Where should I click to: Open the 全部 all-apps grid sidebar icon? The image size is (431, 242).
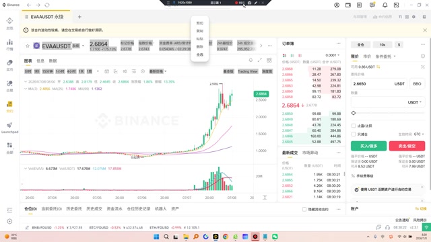coord(9,145)
